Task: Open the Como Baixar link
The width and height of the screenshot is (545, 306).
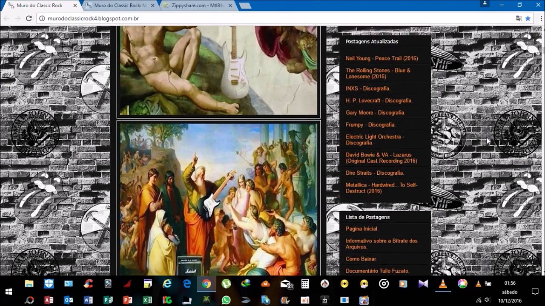Action: click(x=361, y=259)
